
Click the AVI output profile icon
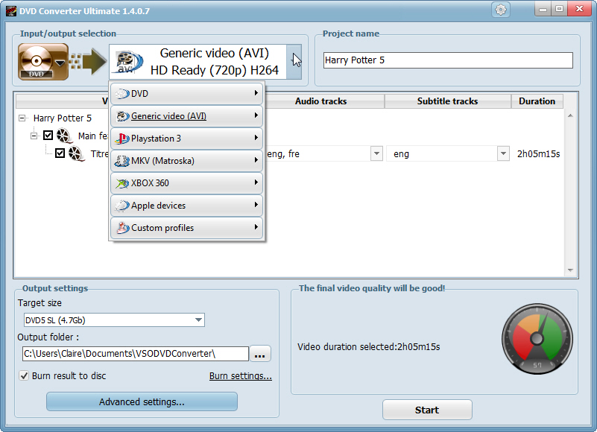tap(128, 62)
